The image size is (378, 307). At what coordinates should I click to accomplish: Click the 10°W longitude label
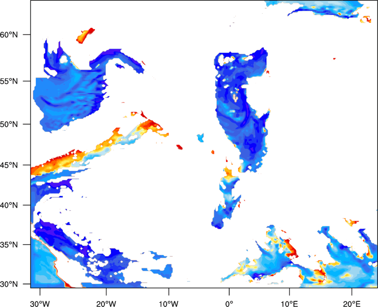169,304
